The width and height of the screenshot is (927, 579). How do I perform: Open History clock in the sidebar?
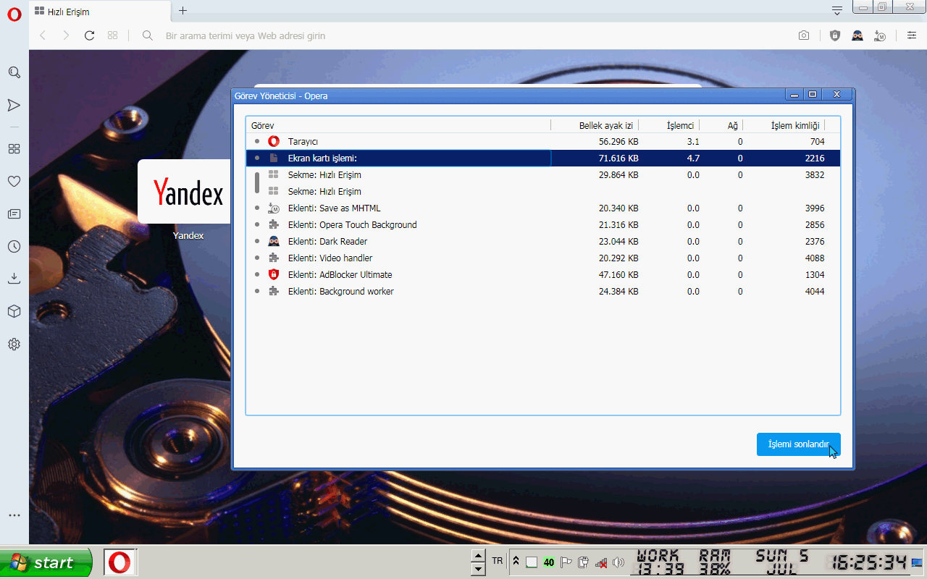pos(14,247)
